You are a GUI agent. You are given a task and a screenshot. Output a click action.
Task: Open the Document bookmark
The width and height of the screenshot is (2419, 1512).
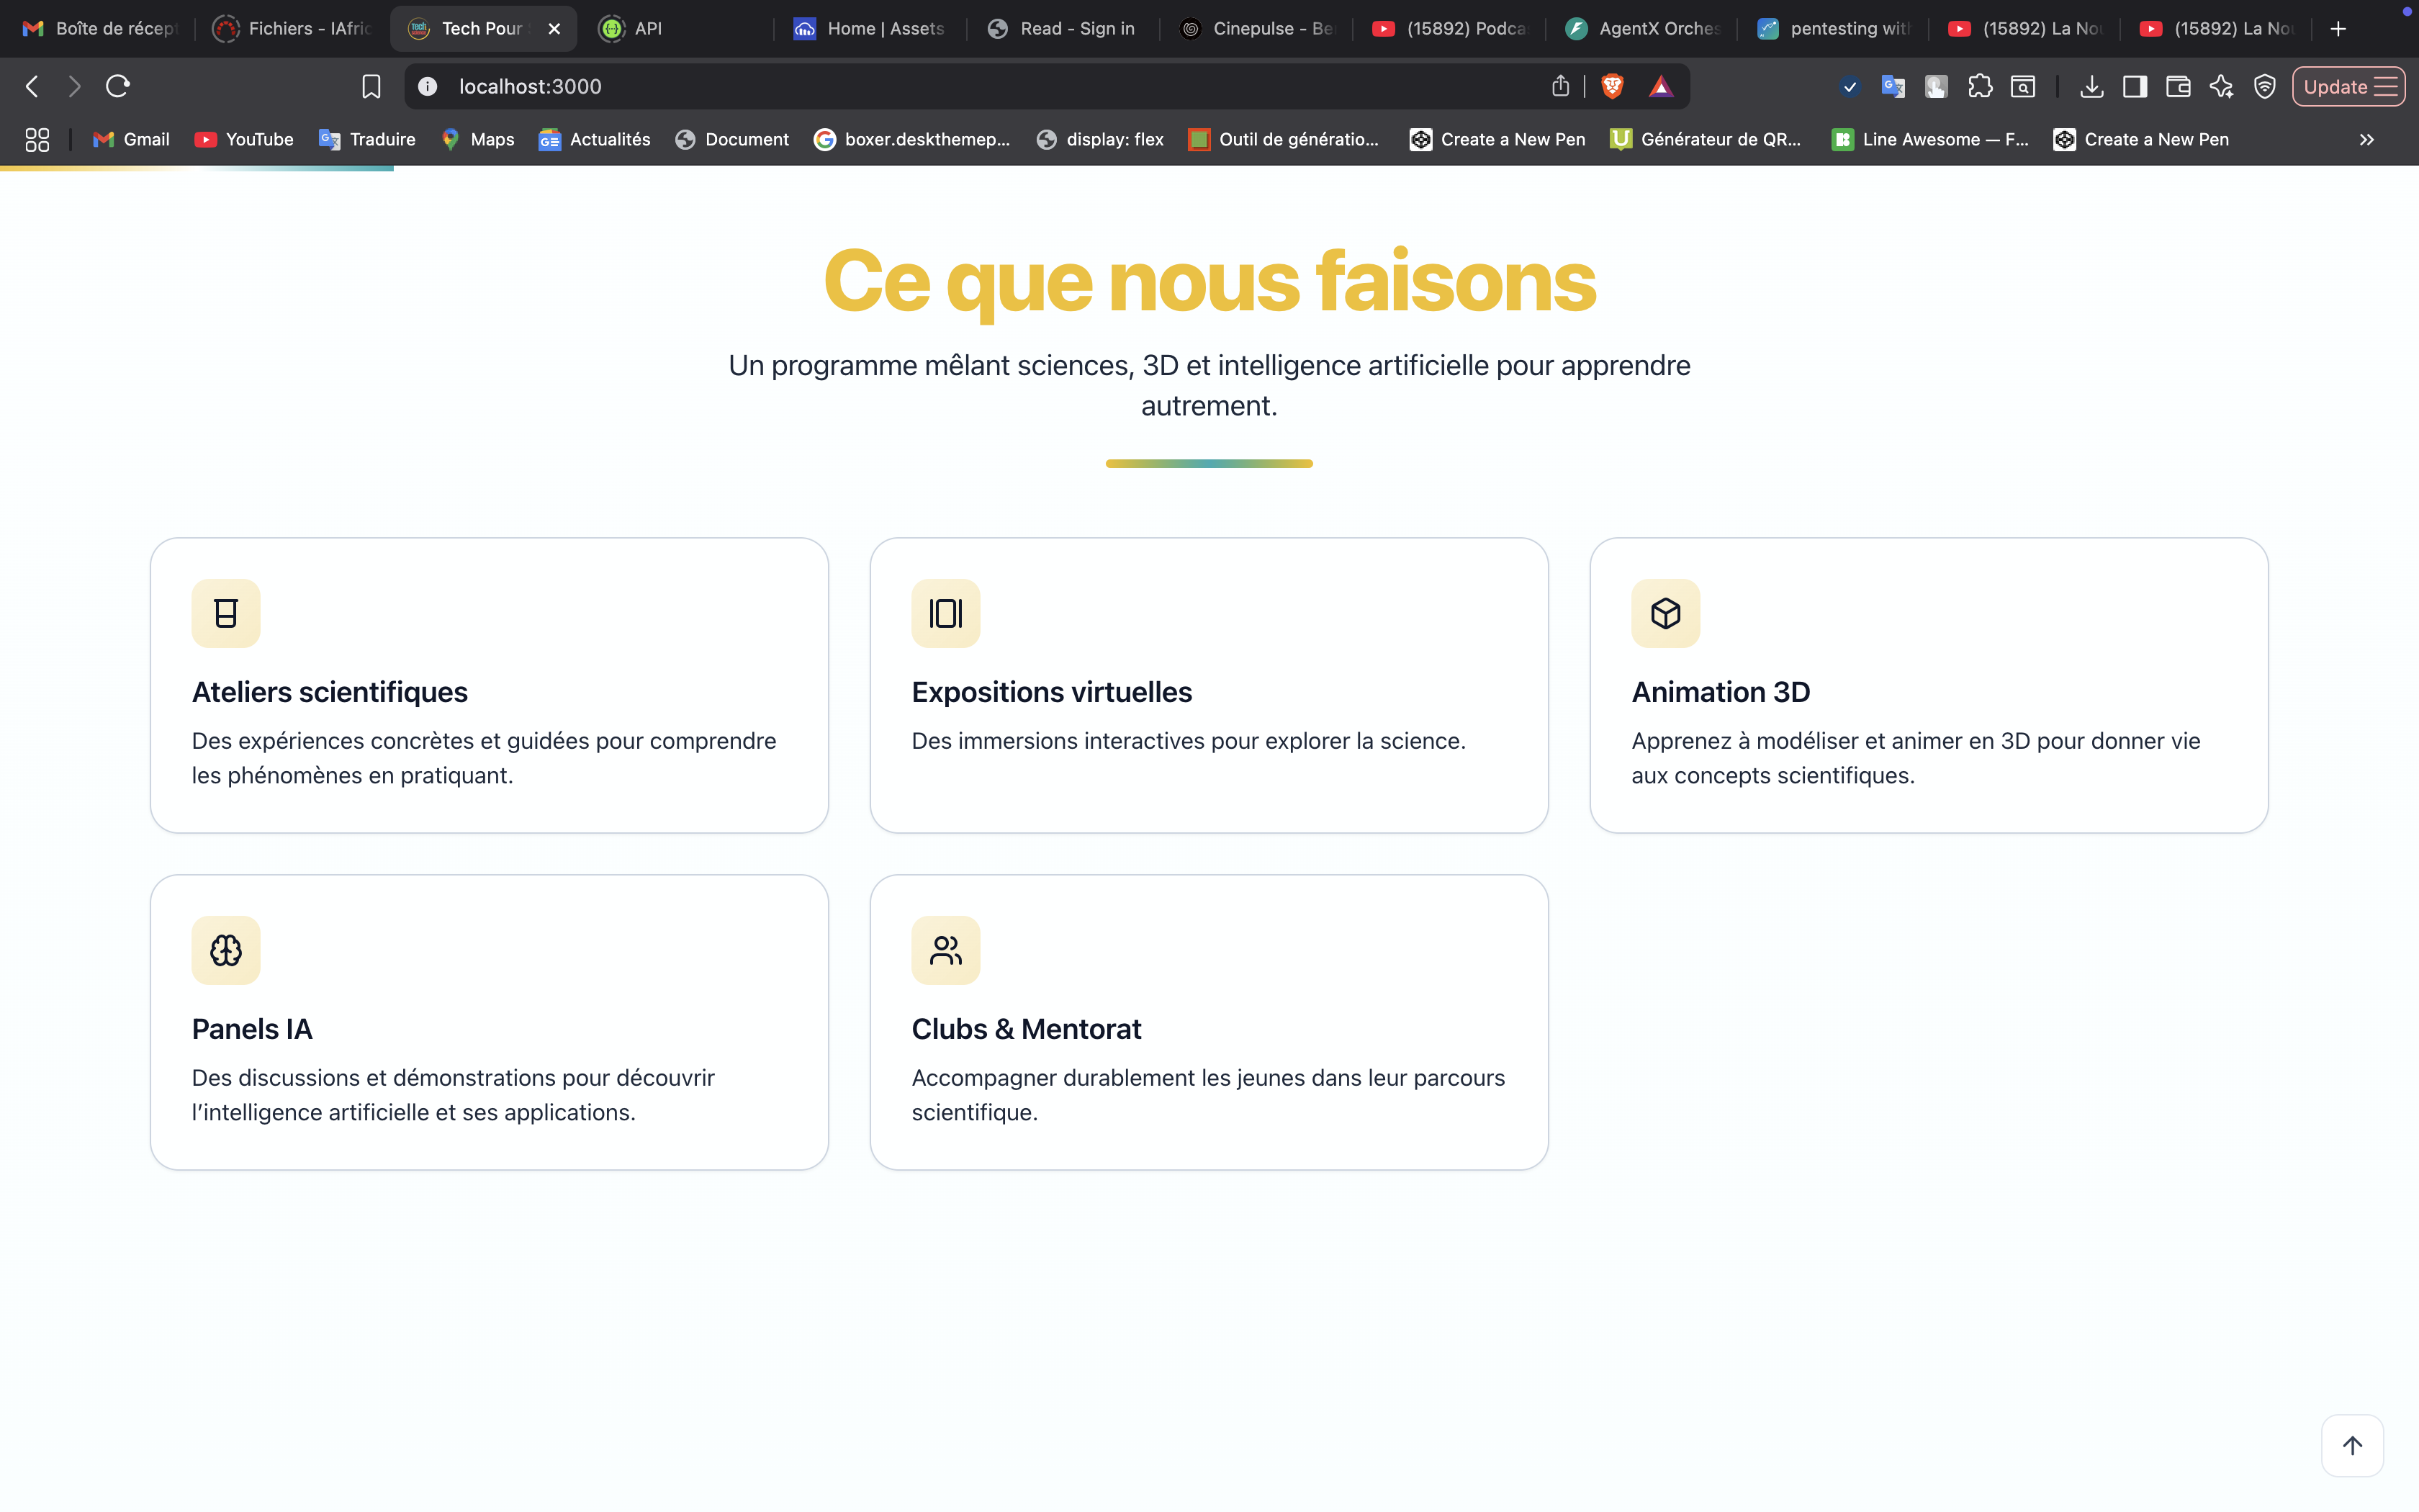731,139
